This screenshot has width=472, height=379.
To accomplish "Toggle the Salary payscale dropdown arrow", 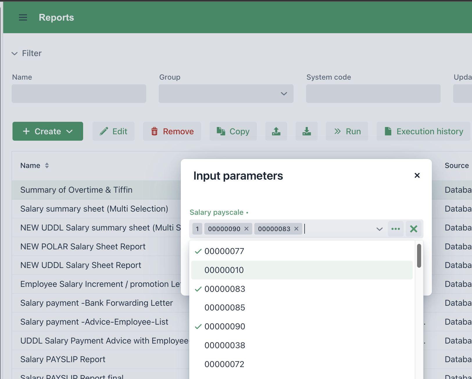I will click(379, 229).
